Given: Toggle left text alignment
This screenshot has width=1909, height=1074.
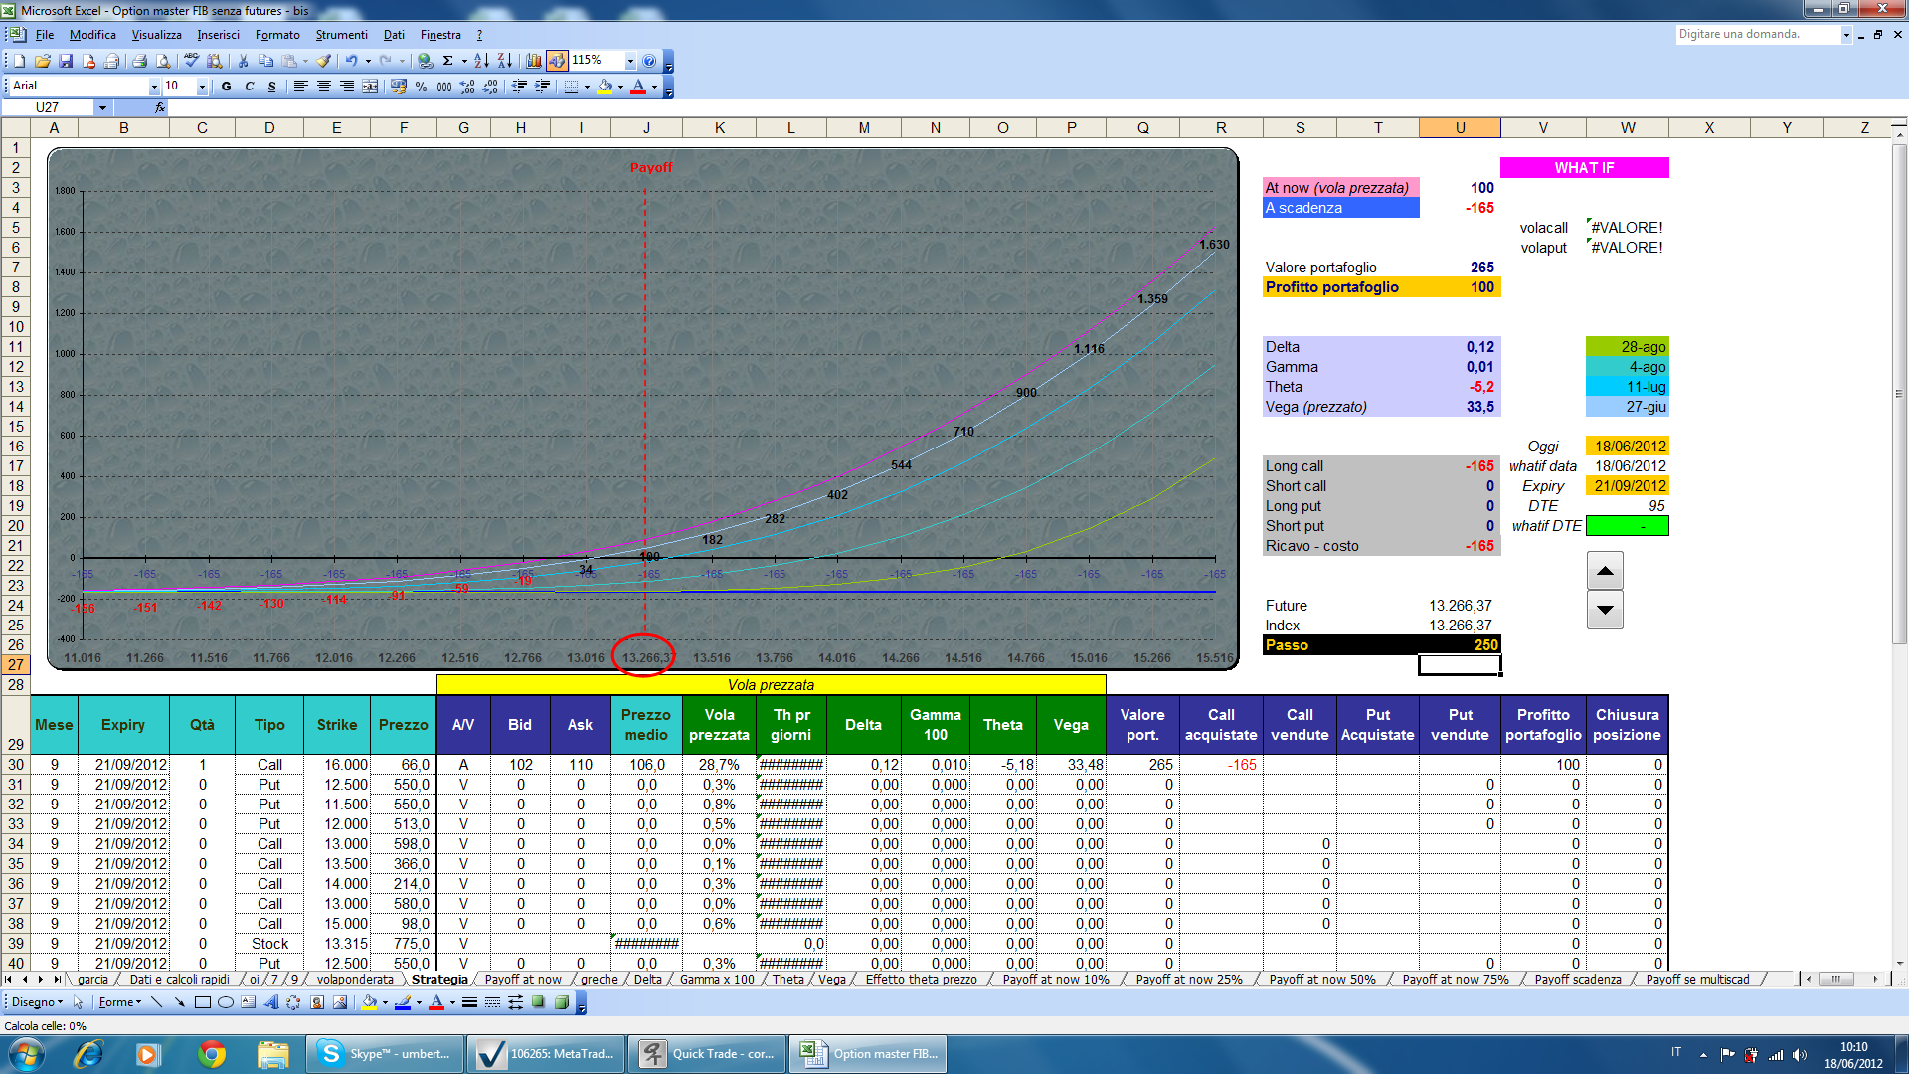Looking at the screenshot, I should coord(300,87).
